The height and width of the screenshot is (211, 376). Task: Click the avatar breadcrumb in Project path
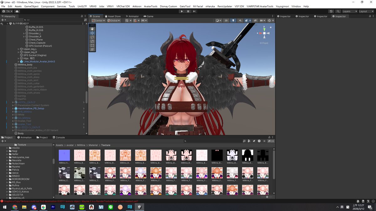click(70, 145)
